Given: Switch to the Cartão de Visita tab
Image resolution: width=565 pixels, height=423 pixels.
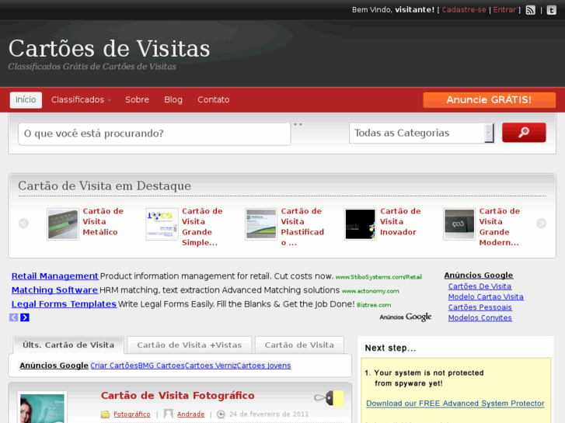Looking at the screenshot, I should pos(299,345).
